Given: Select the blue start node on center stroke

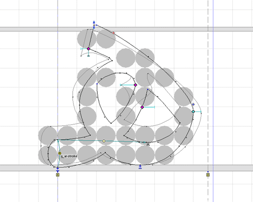Looking at the screenshot, I should pyautogui.click(x=148, y=89).
